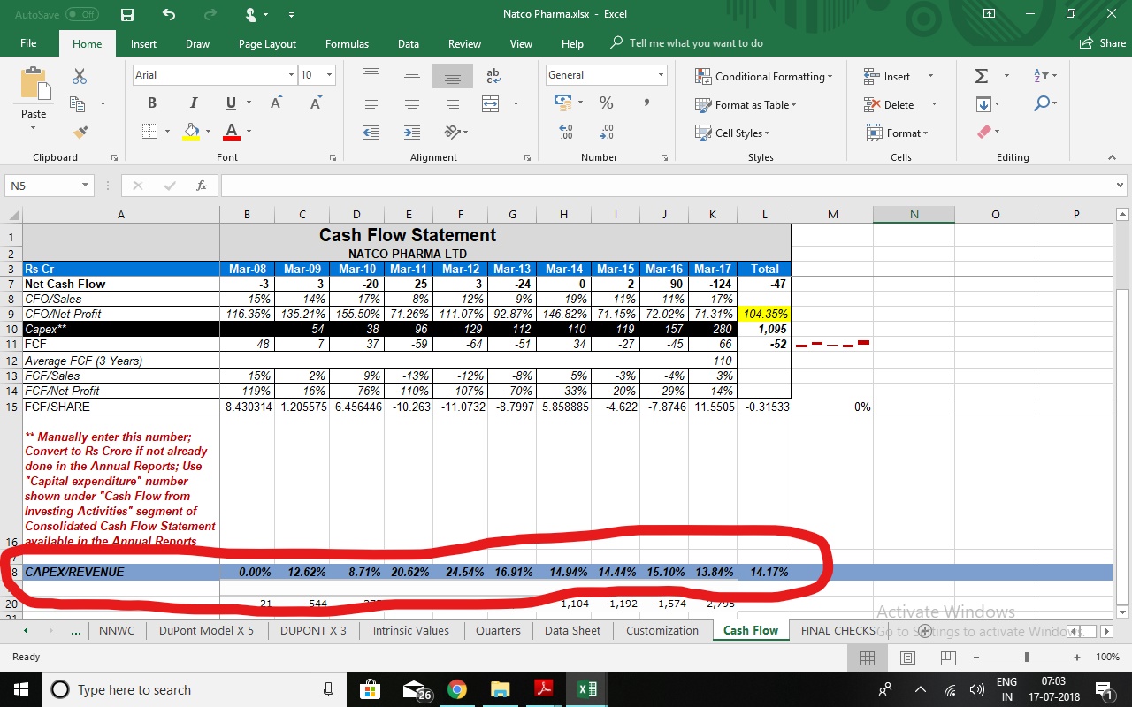Click the Format Painter brush icon

pyautogui.click(x=80, y=132)
